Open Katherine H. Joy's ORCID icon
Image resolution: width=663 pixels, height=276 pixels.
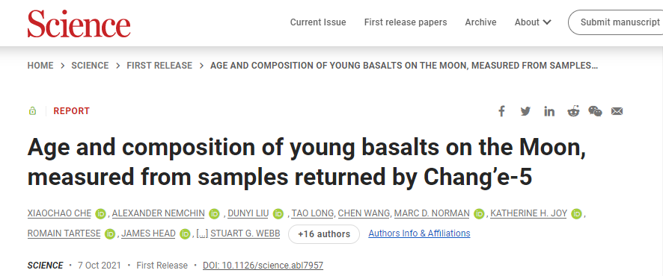pos(576,214)
